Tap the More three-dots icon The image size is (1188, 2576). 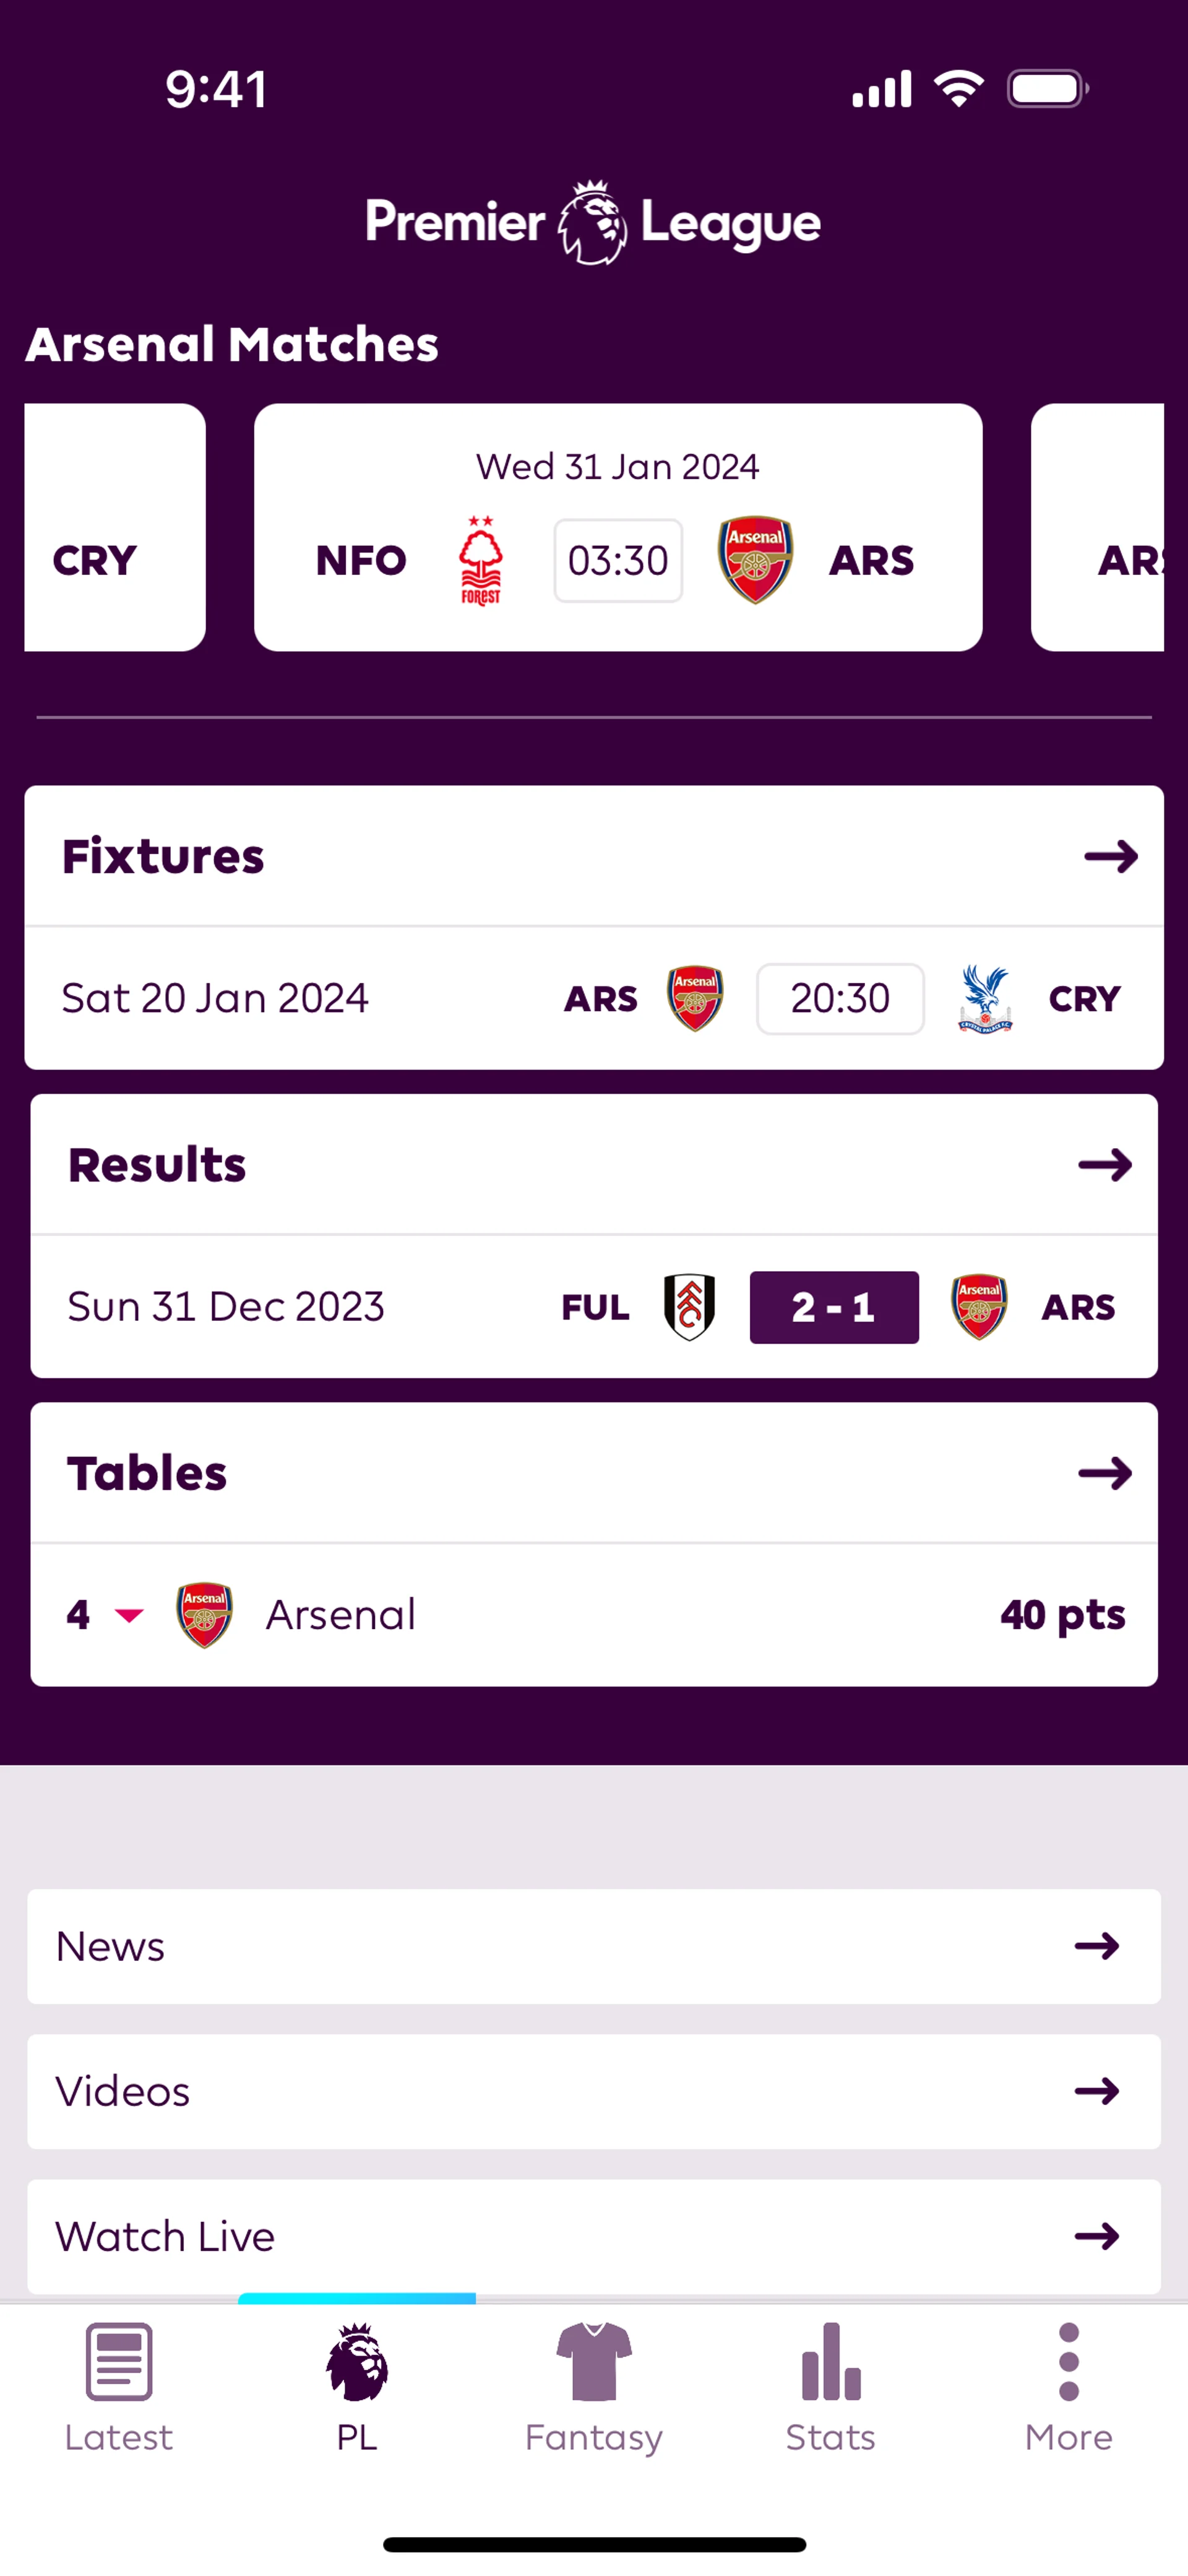point(1068,2362)
